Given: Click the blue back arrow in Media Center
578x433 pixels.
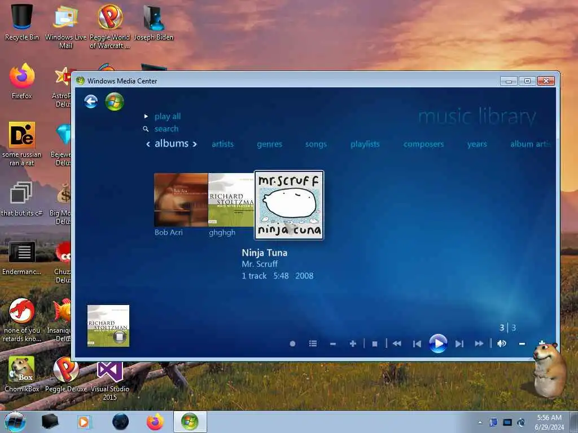Looking at the screenshot, I should tap(91, 101).
